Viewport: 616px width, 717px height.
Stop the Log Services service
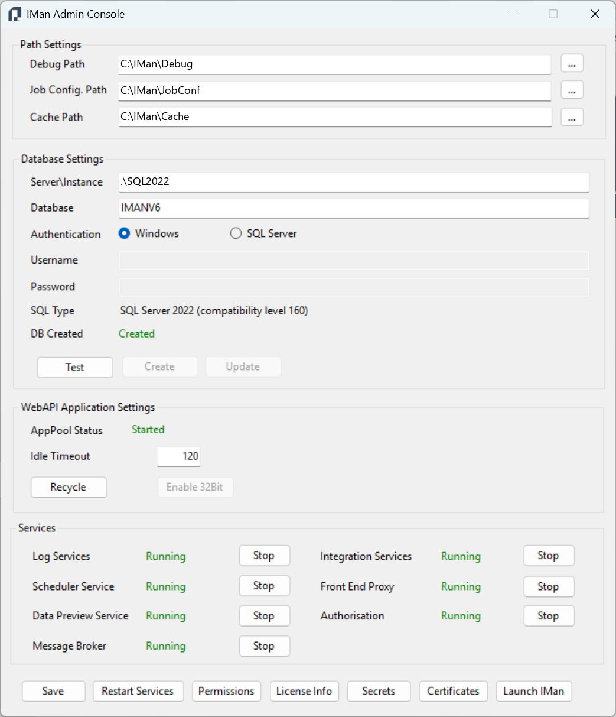pos(264,556)
